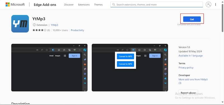Open More add-ons from YtMp3 link
The image size is (224, 105).
(x=193, y=81)
